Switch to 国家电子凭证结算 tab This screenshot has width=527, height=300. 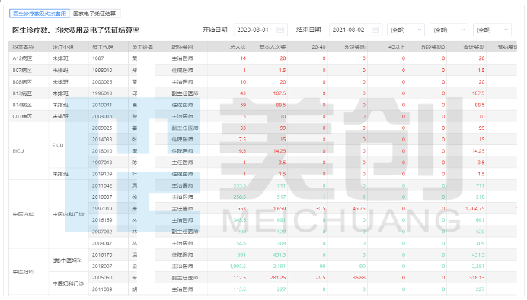tap(94, 14)
